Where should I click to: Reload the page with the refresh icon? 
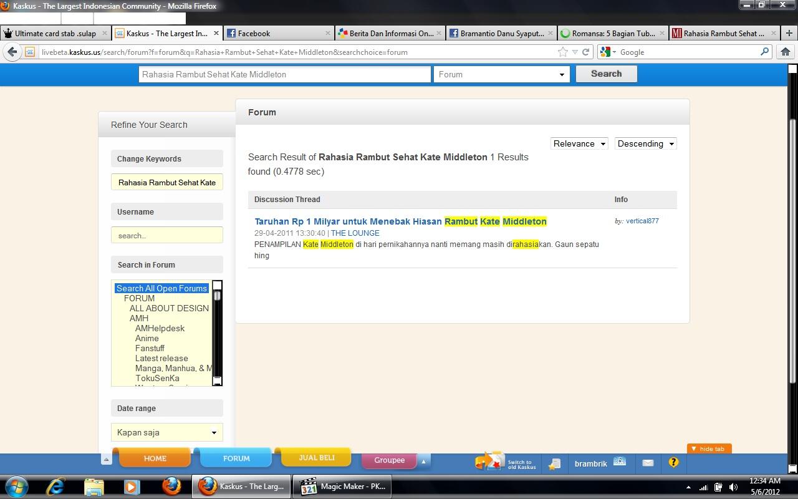click(x=586, y=52)
